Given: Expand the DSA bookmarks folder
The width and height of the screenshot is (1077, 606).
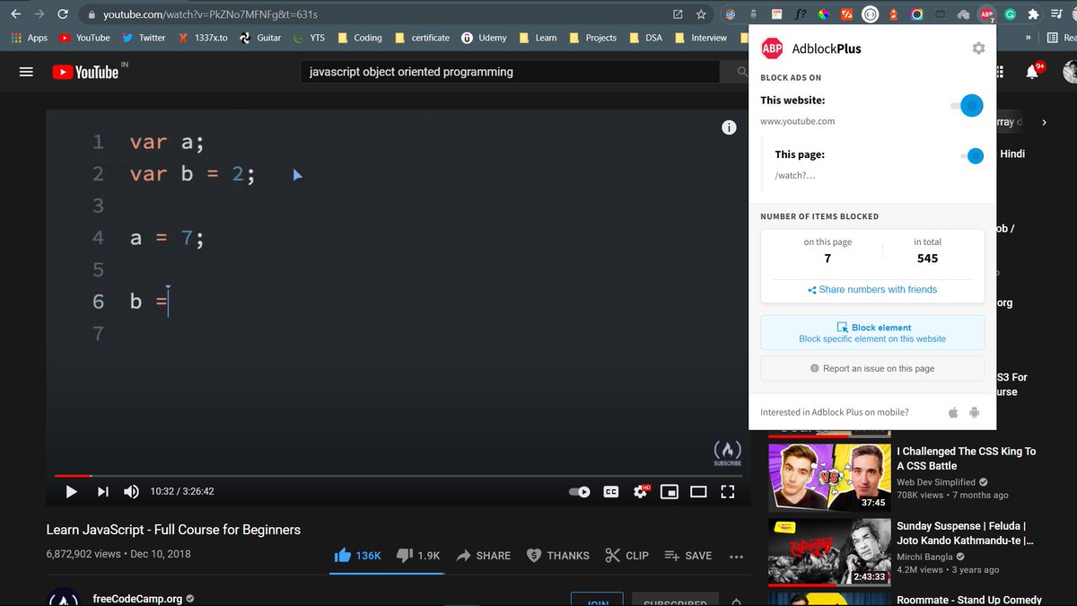Looking at the screenshot, I should point(645,38).
